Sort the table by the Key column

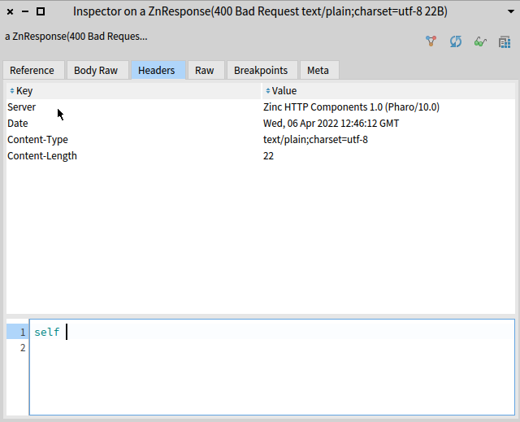[133, 90]
